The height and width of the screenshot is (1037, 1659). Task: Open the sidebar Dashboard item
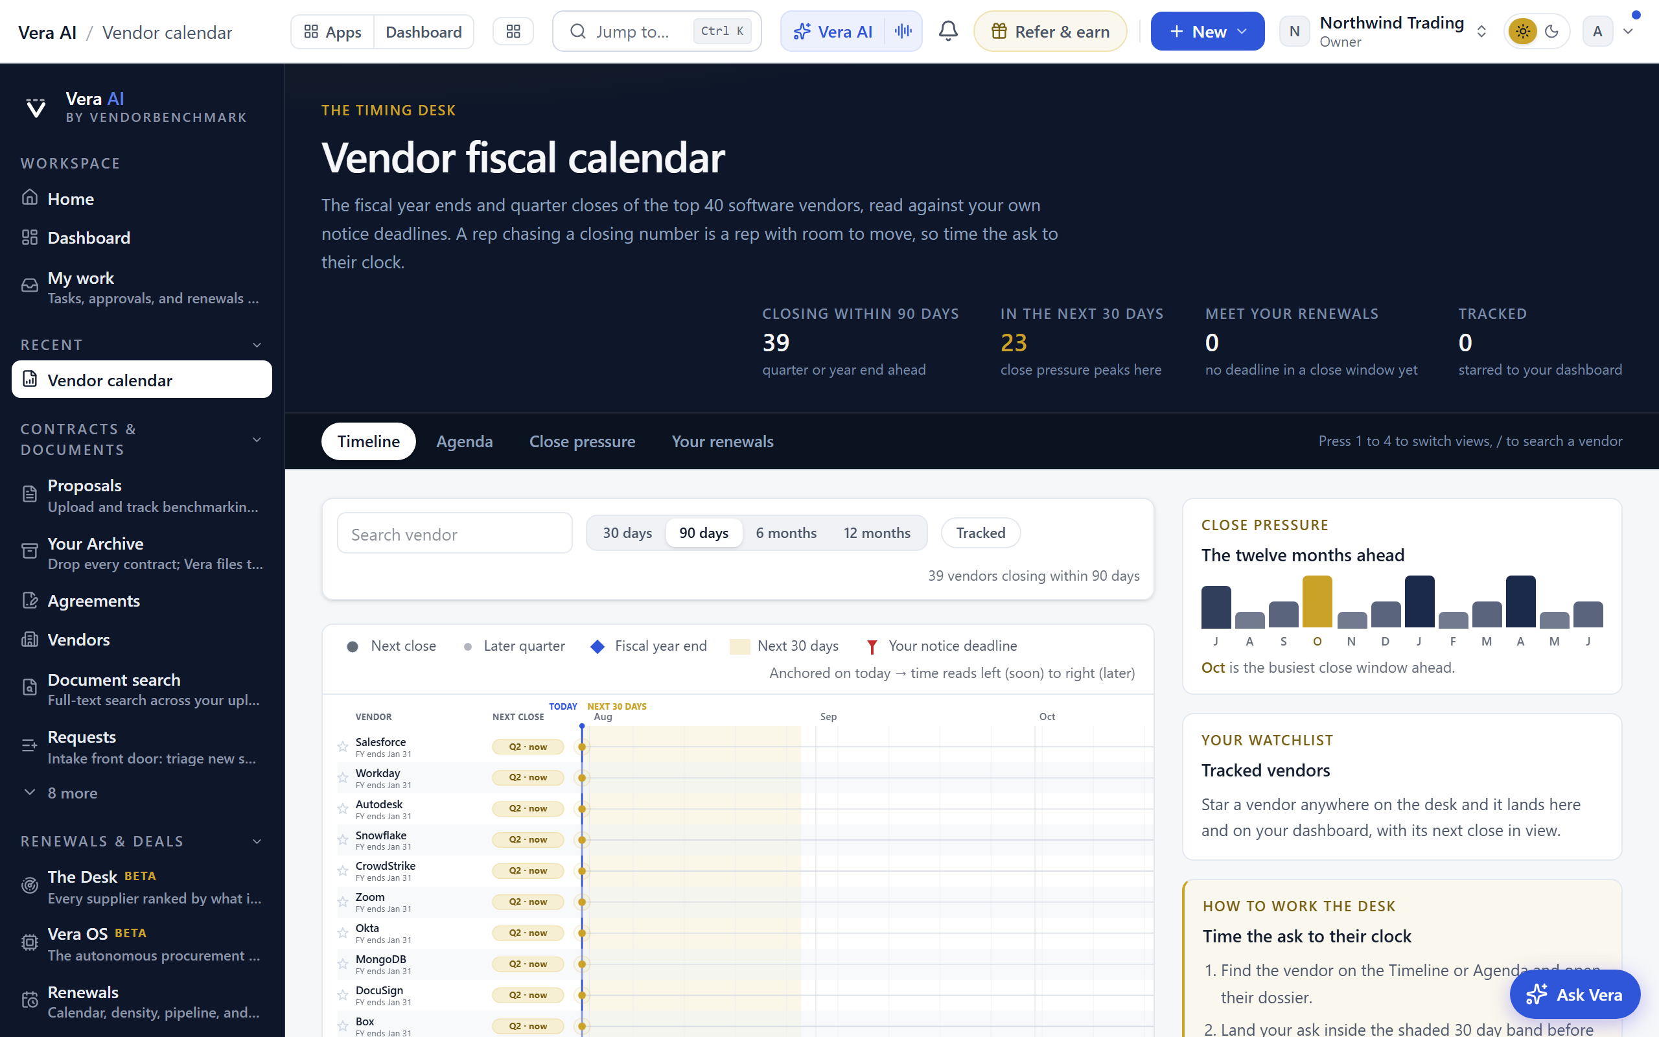(142, 238)
